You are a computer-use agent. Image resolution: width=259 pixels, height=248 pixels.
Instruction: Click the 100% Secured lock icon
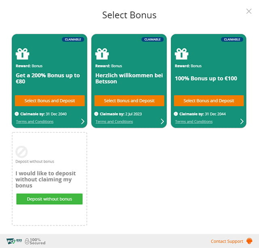(x=27, y=241)
